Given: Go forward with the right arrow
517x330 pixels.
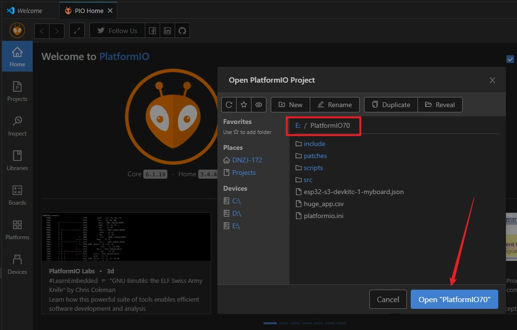Looking at the screenshot, I should (57, 31).
